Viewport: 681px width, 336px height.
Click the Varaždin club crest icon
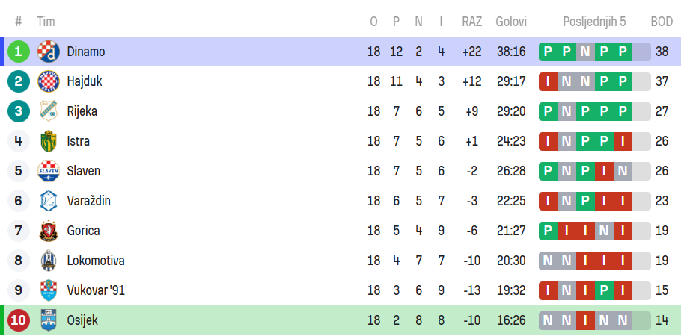(49, 201)
